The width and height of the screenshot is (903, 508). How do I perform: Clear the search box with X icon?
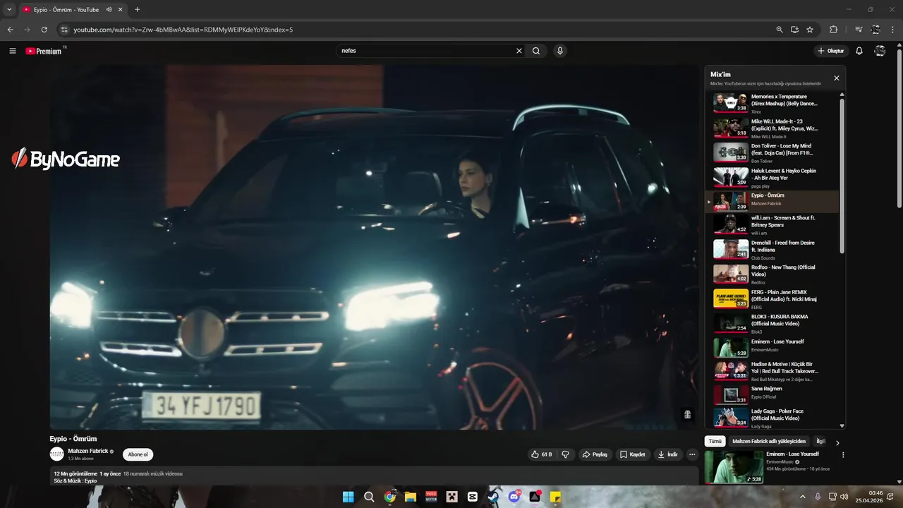point(519,51)
